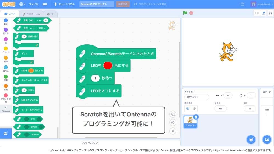Select the stage backdrop thumbnail
This screenshot has width=274, height=154.
click(267, 102)
